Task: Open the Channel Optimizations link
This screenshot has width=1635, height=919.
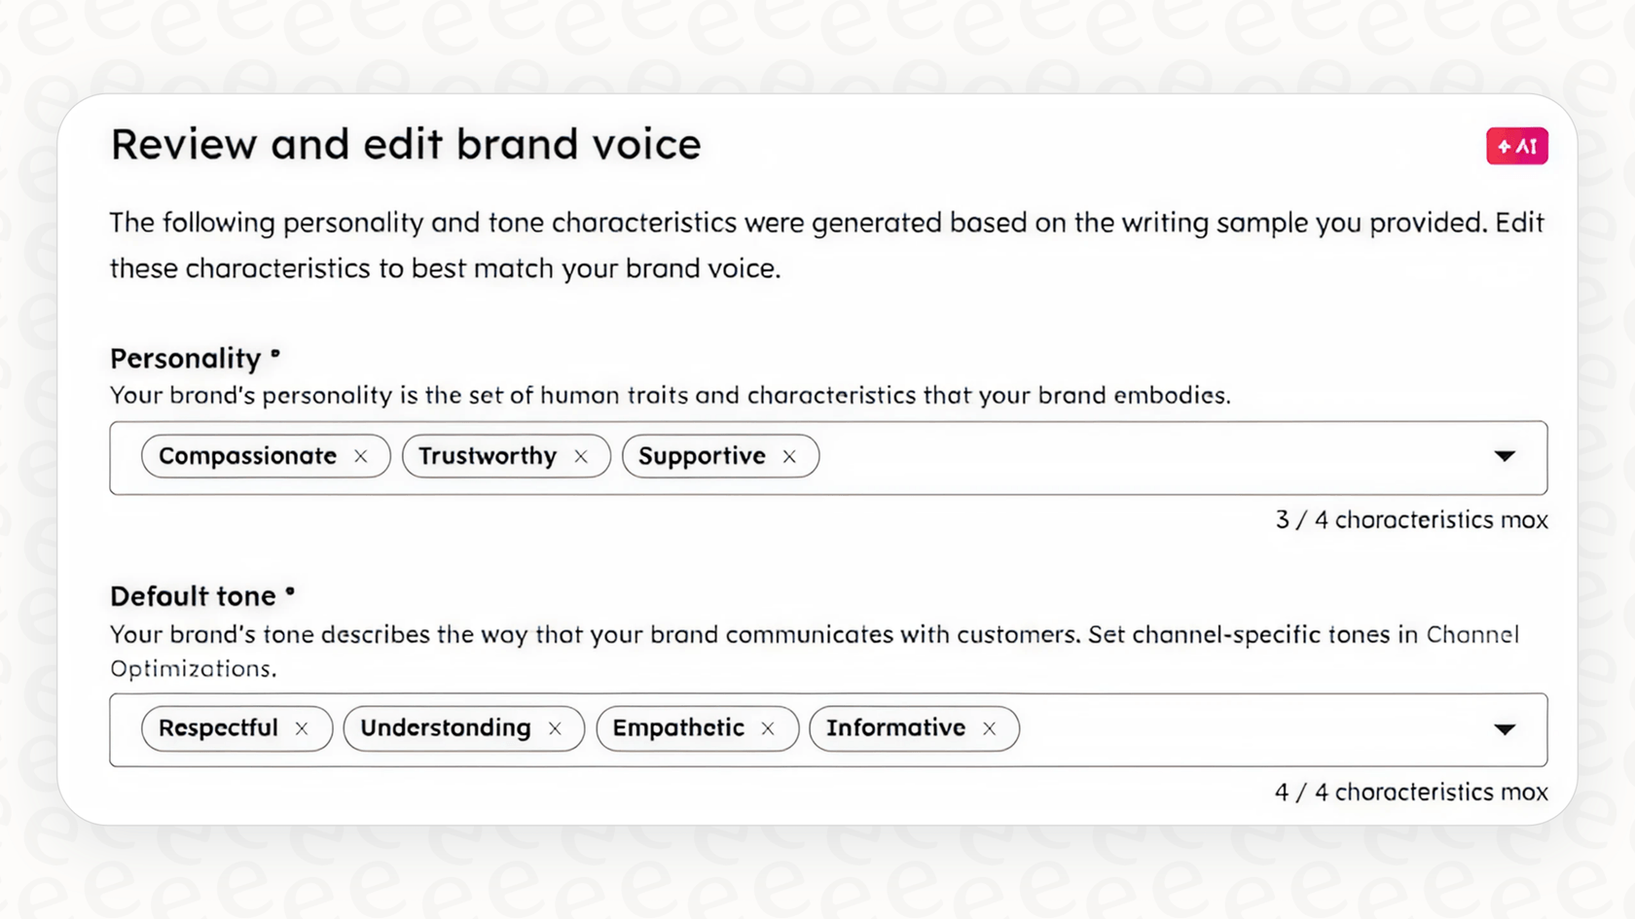Action: [1472, 634]
